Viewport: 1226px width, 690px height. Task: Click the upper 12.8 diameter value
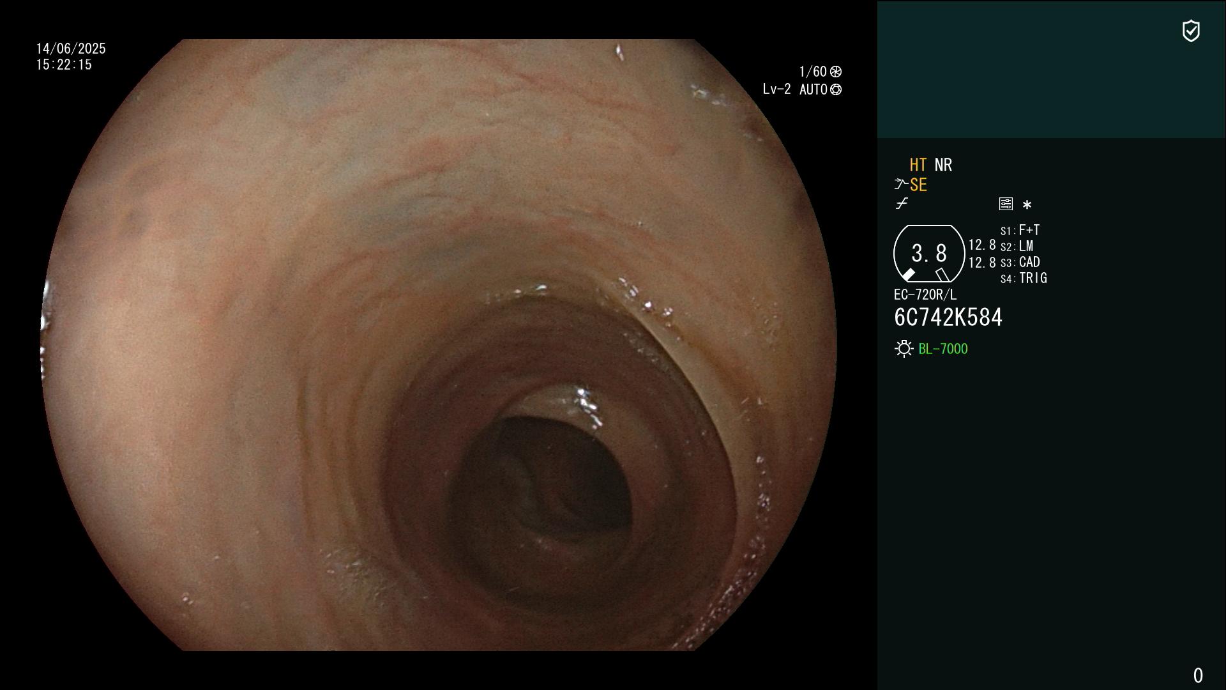982,245
